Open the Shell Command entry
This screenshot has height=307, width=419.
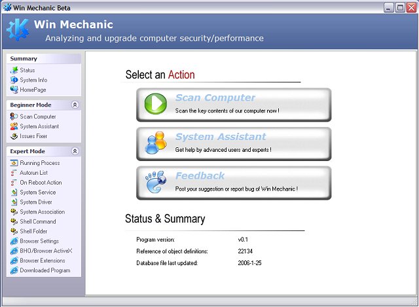point(38,221)
